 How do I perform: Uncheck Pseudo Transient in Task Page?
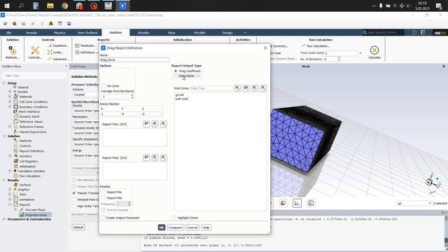click(74, 193)
